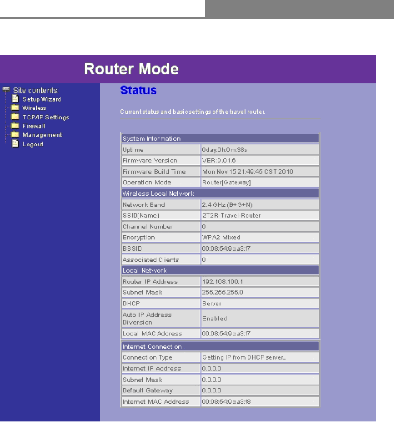Open the Setup Wizard link
This screenshot has height=422, width=394.
click(x=42, y=99)
